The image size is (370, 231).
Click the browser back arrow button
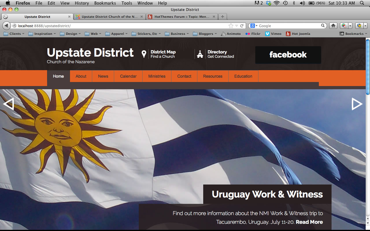[x=6, y=26]
